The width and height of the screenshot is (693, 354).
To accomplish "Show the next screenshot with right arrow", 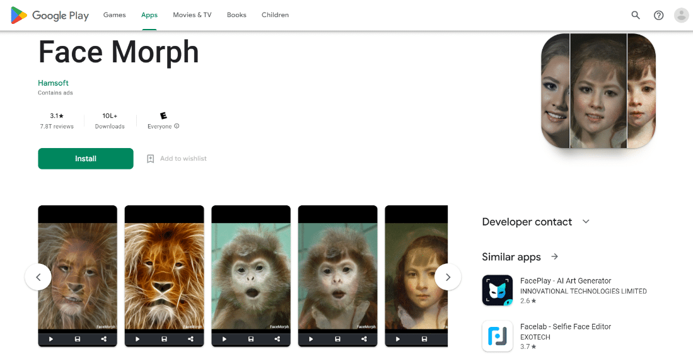I will click(x=448, y=277).
